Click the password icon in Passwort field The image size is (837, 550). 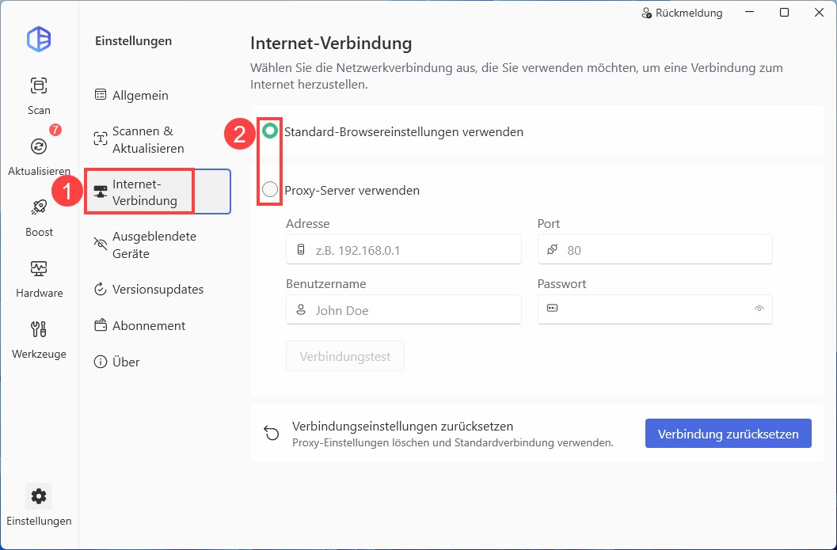(x=553, y=308)
